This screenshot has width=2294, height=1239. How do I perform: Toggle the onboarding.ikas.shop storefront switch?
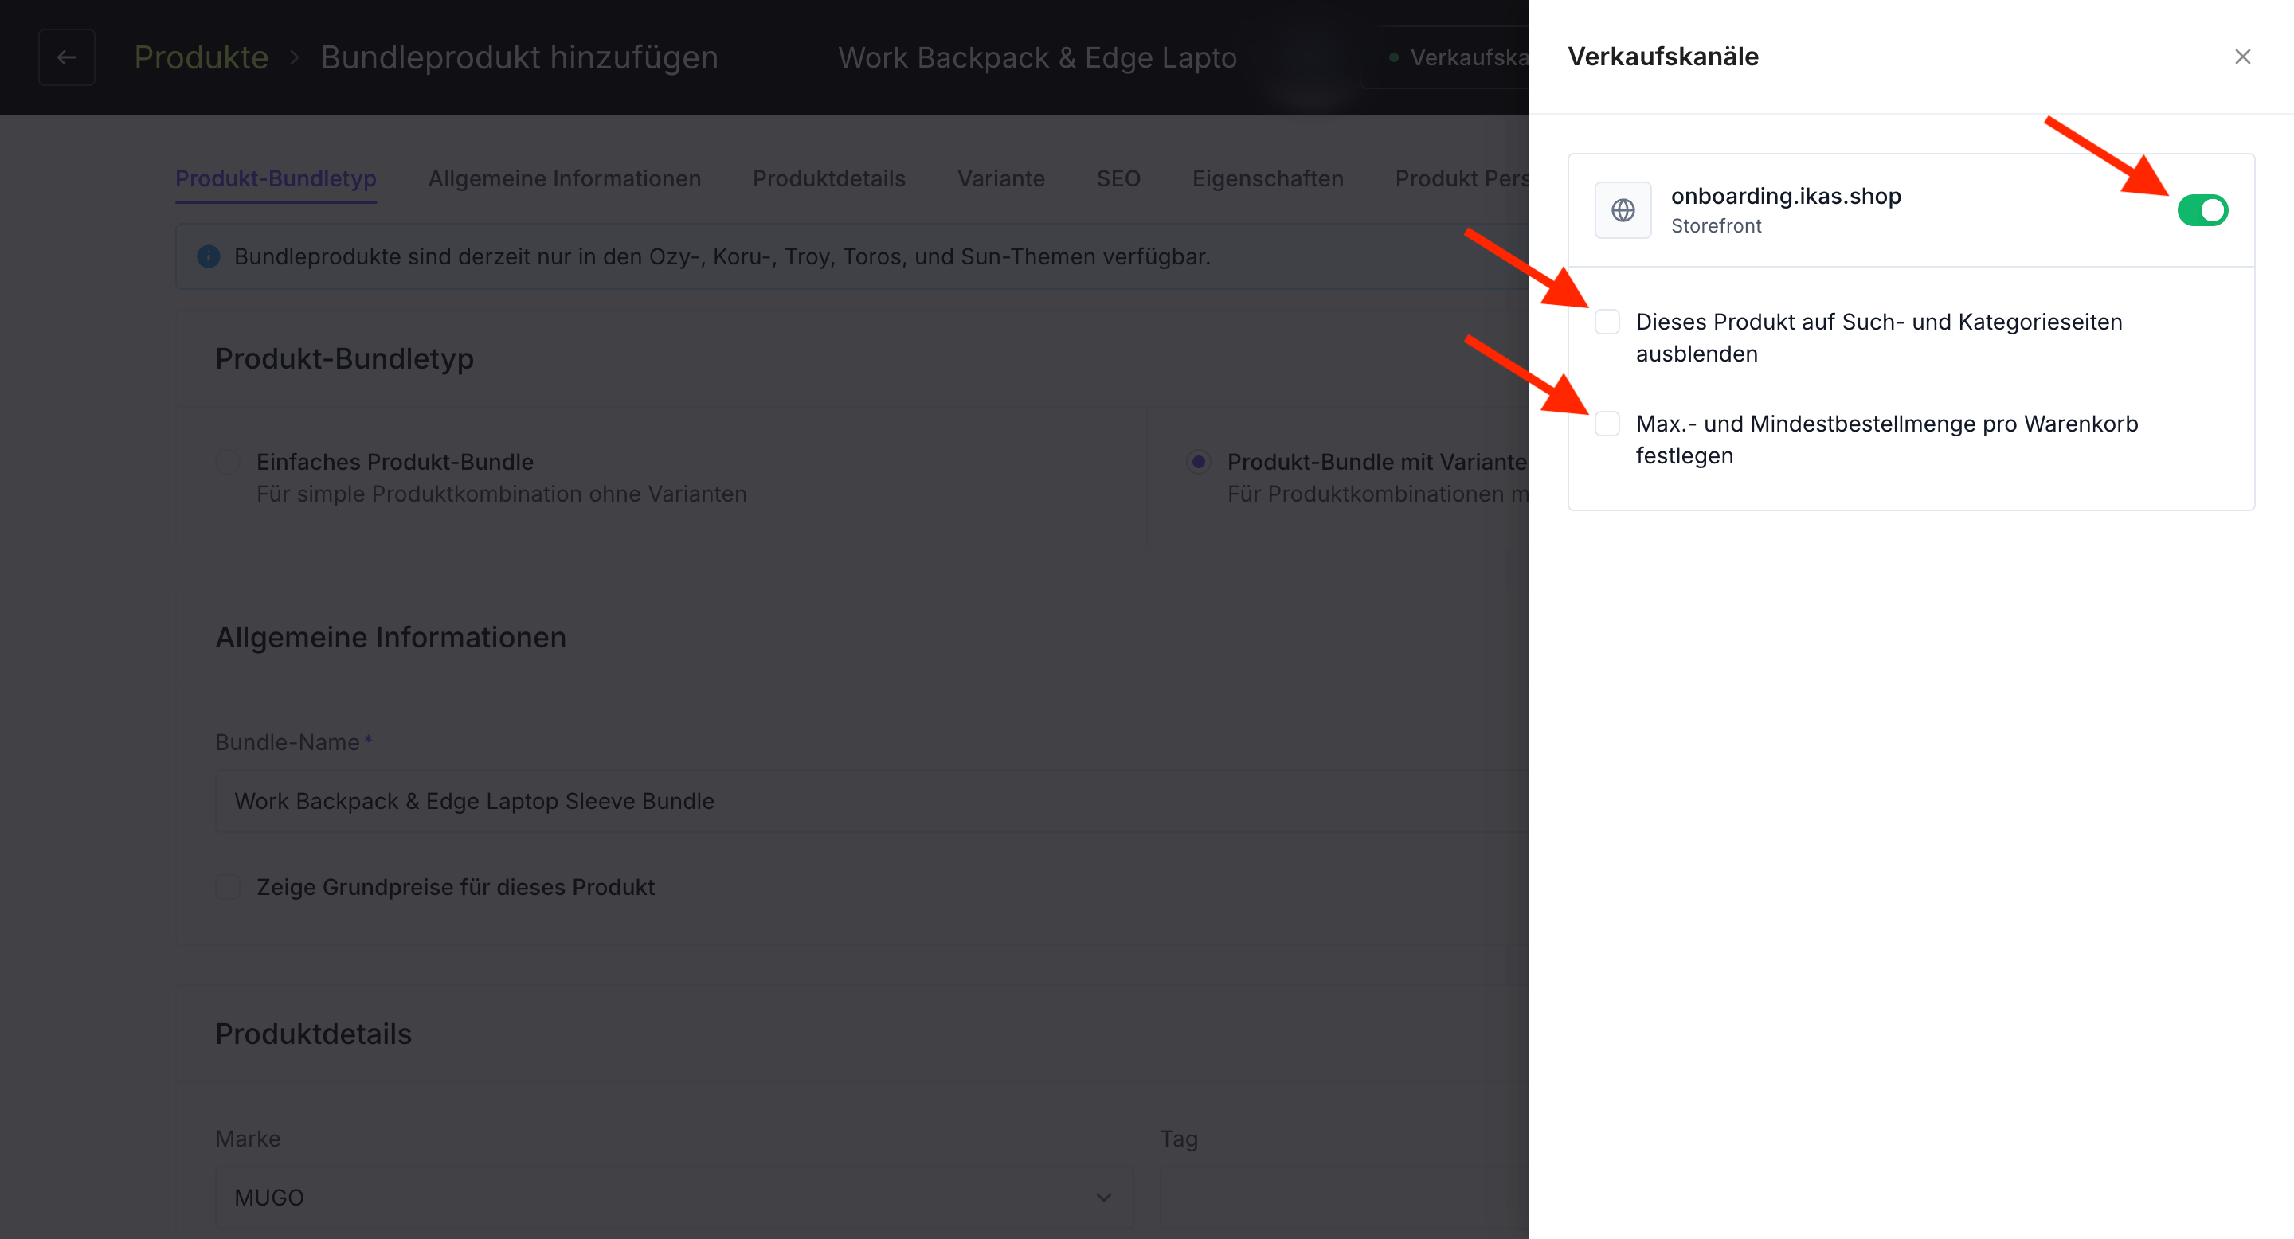(2202, 210)
